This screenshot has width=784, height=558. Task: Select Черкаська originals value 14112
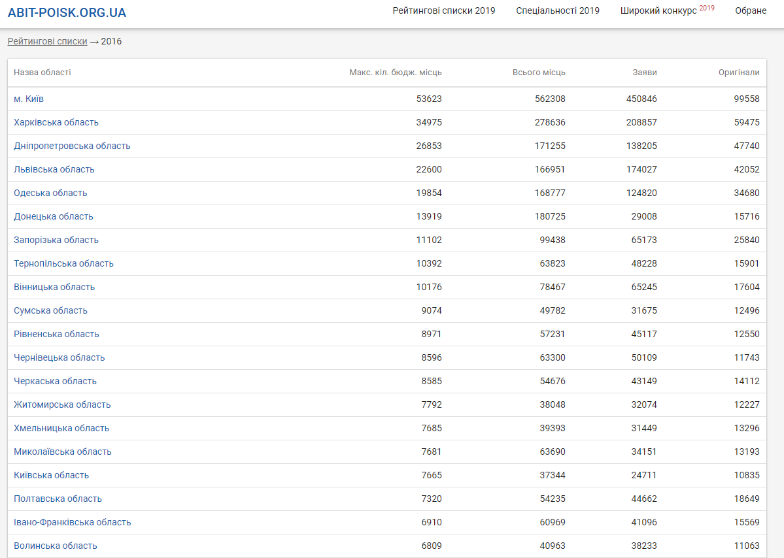pos(747,381)
